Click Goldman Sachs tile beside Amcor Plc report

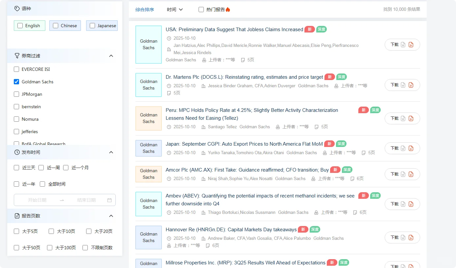pyautogui.click(x=149, y=174)
